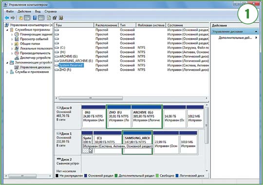The width and height of the screenshot is (263, 185).
Task: Click the blue Back arrow in toolbar
Action: click(x=7, y=18)
